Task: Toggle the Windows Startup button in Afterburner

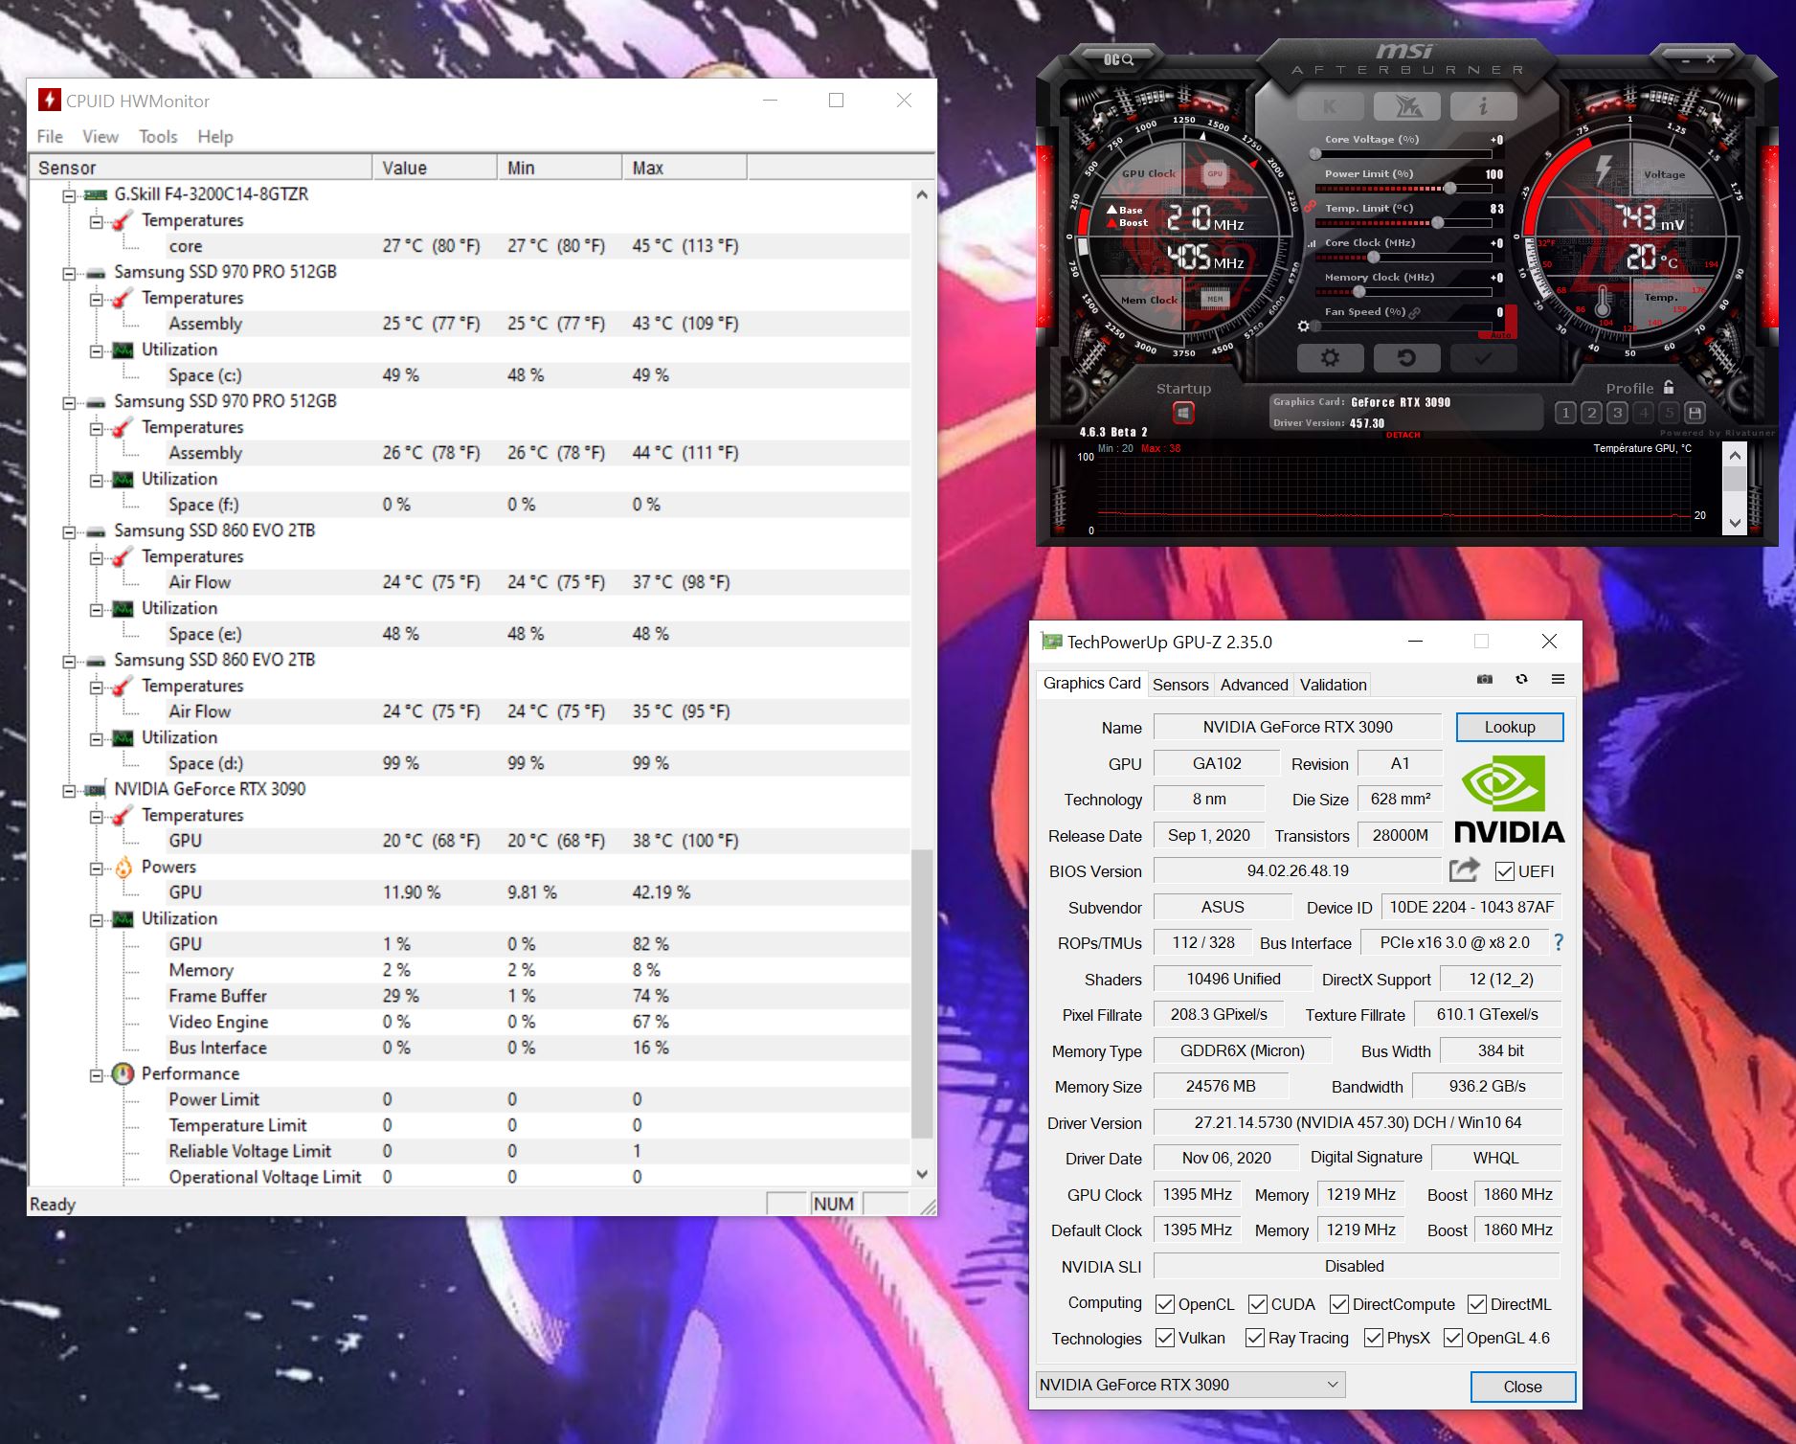Action: pyautogui.click(x=1183, y=413)
